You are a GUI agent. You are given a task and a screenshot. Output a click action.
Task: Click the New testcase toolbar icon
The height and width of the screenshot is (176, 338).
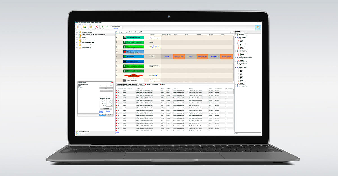[78, 27]
